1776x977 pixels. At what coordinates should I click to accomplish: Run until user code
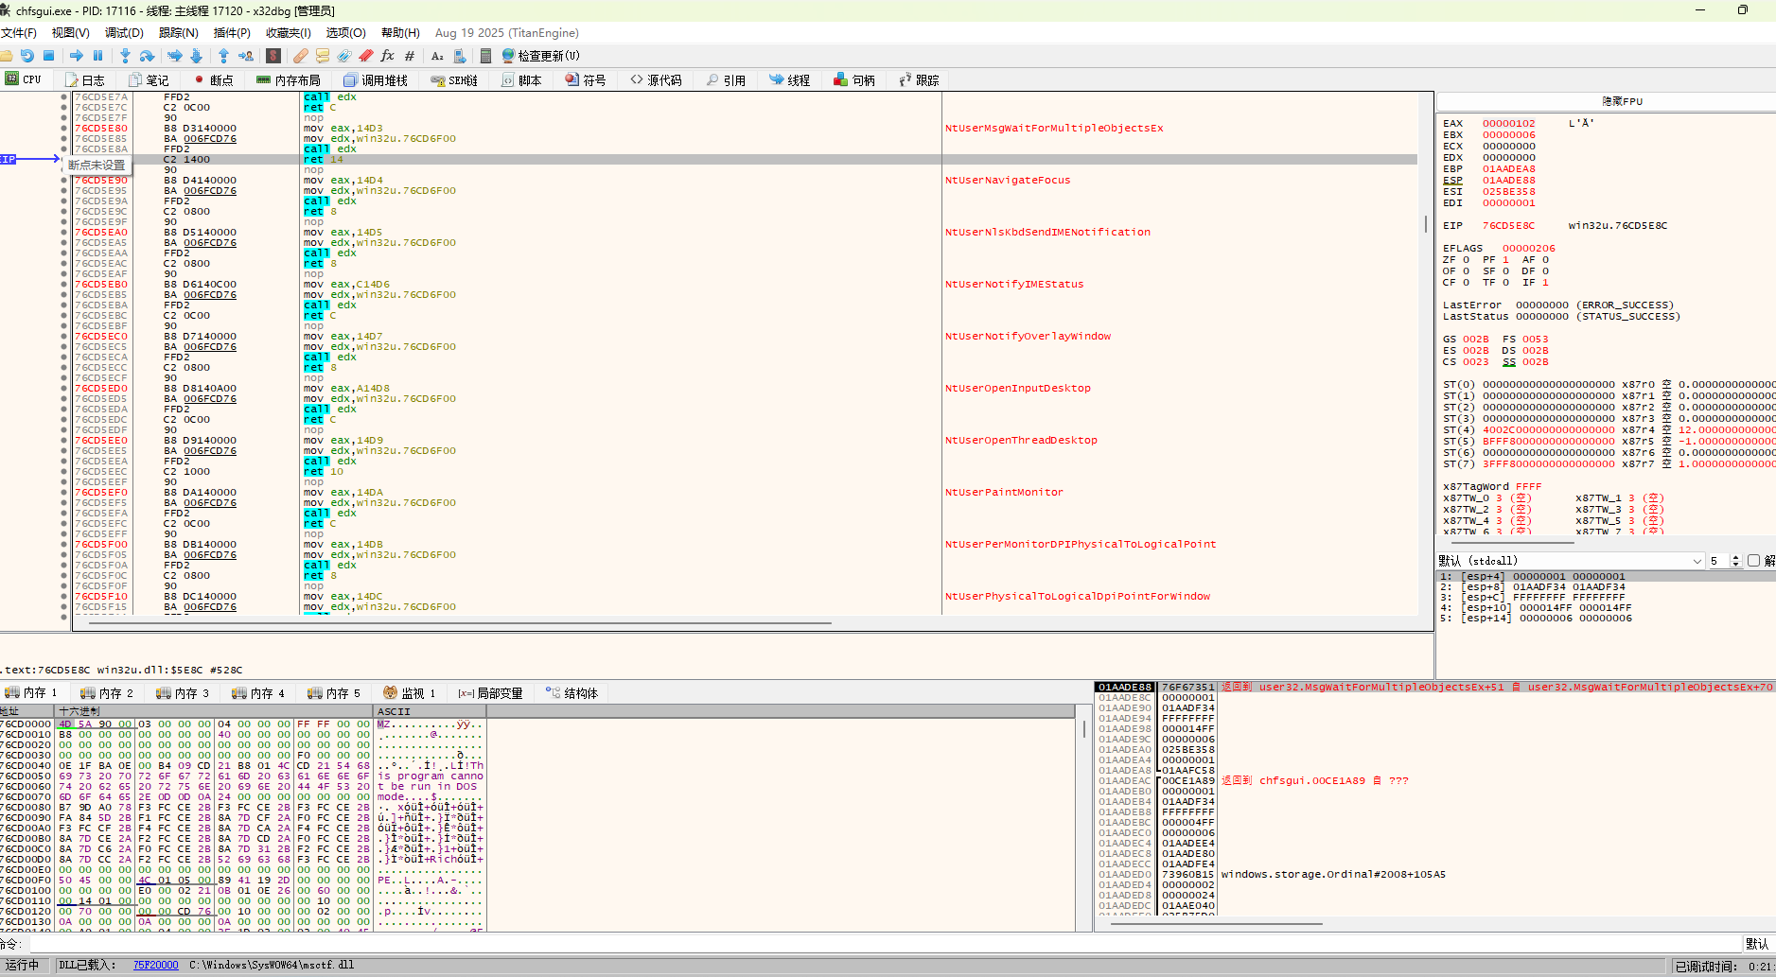click(x=247, y=55)
